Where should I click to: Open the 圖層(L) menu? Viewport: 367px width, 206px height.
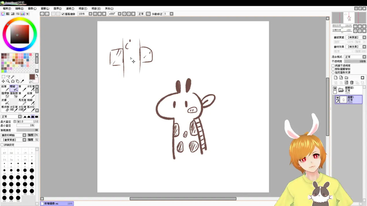click(45, 9)
